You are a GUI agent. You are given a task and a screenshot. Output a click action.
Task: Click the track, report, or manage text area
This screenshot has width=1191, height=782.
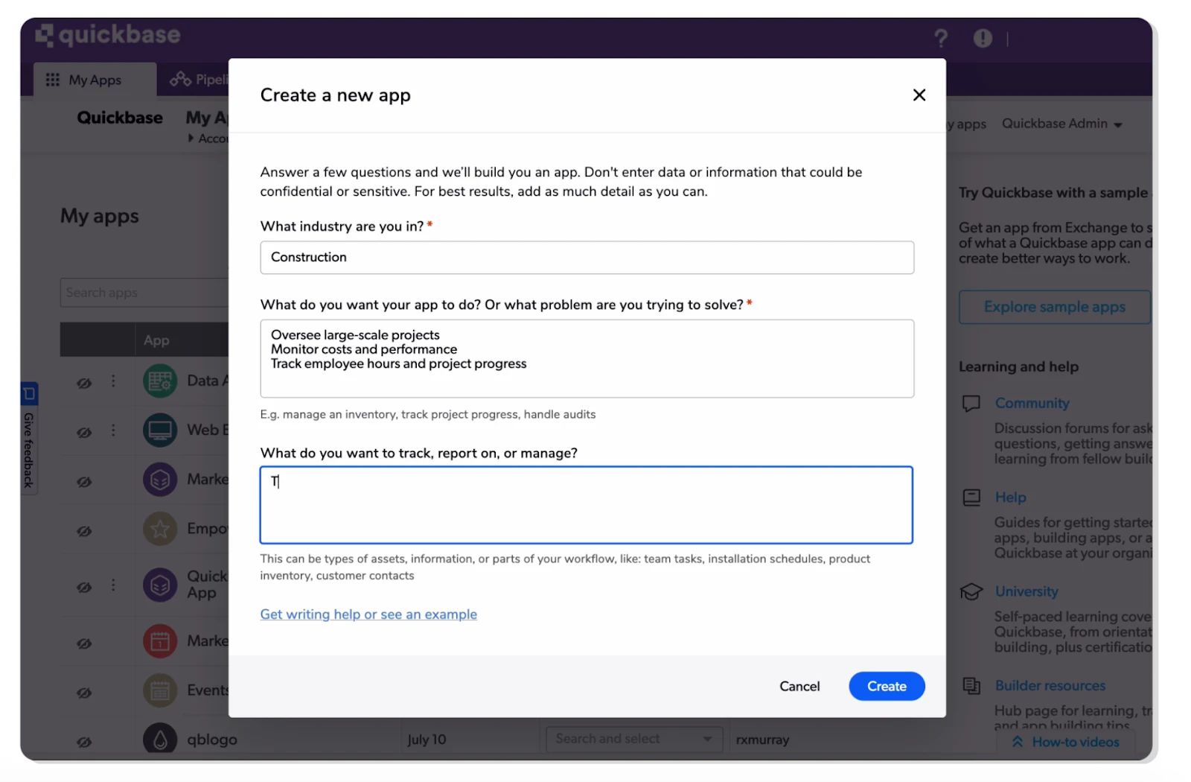pos(587,505)
